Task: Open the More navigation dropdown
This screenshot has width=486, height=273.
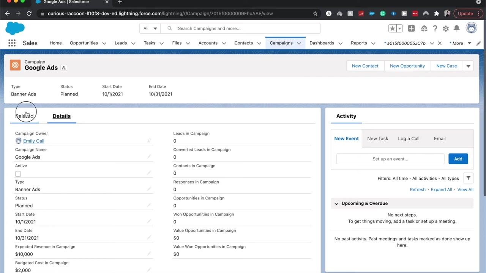Action: point(460,43)
